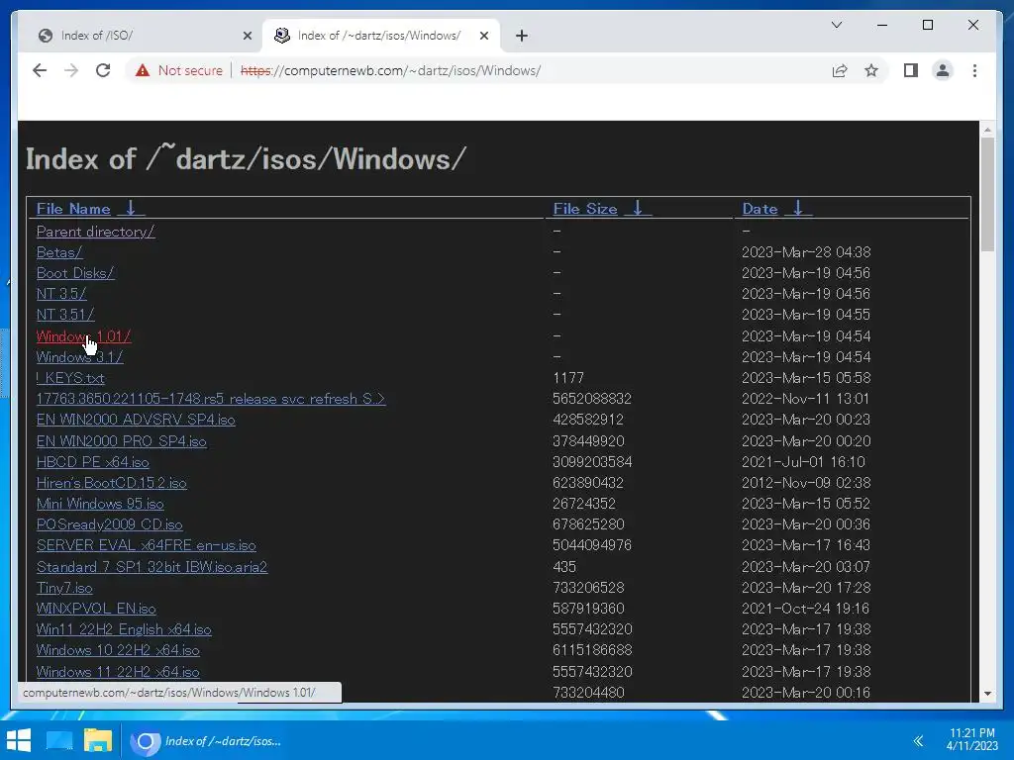
Task: Bookmark this page with the star
Action: (x=871, y=70)
